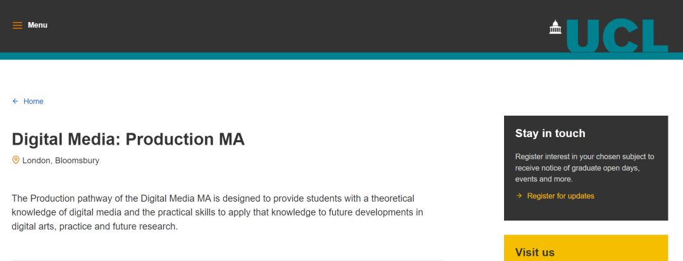Click the Register interest description text
Screen dimensions: 683x261
tap(584, 167)
